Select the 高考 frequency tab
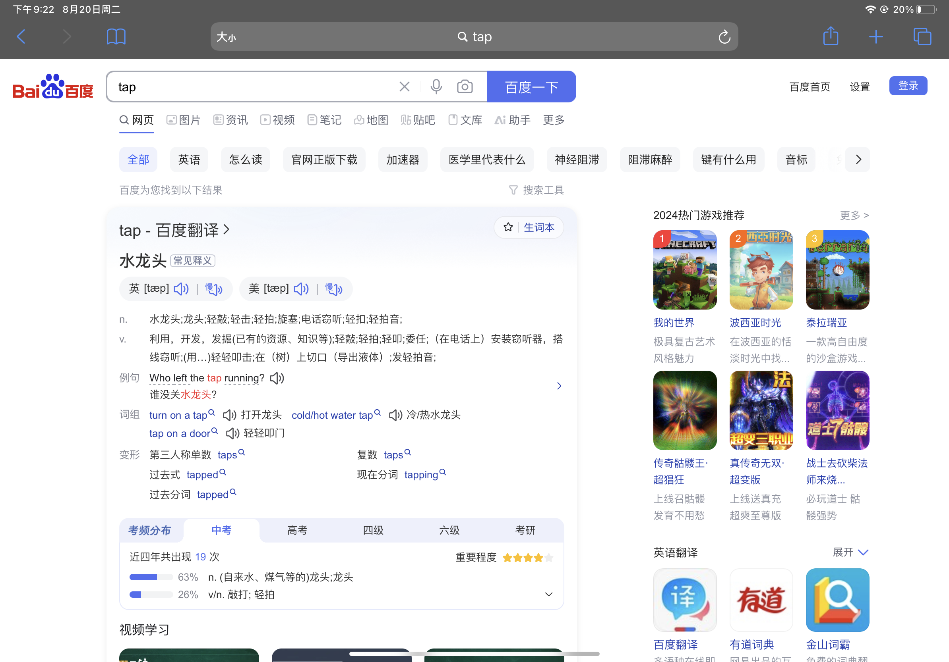Viewport: 949px width, 662px height. point(297,530)
